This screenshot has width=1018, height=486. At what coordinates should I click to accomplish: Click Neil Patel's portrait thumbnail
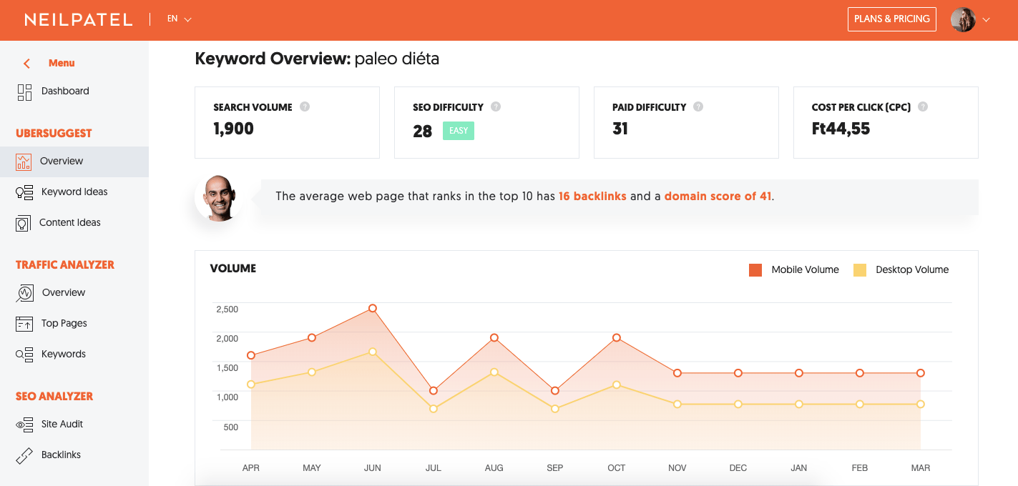[x=219, y=197]
